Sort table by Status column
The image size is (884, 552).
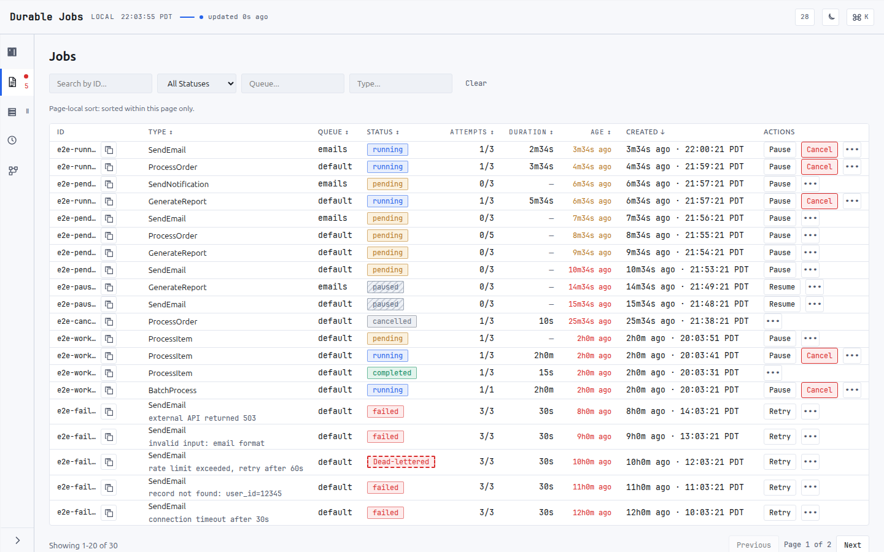[x=383, y=132]
